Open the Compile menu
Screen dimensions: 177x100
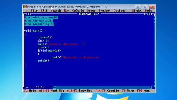point(78,11)
